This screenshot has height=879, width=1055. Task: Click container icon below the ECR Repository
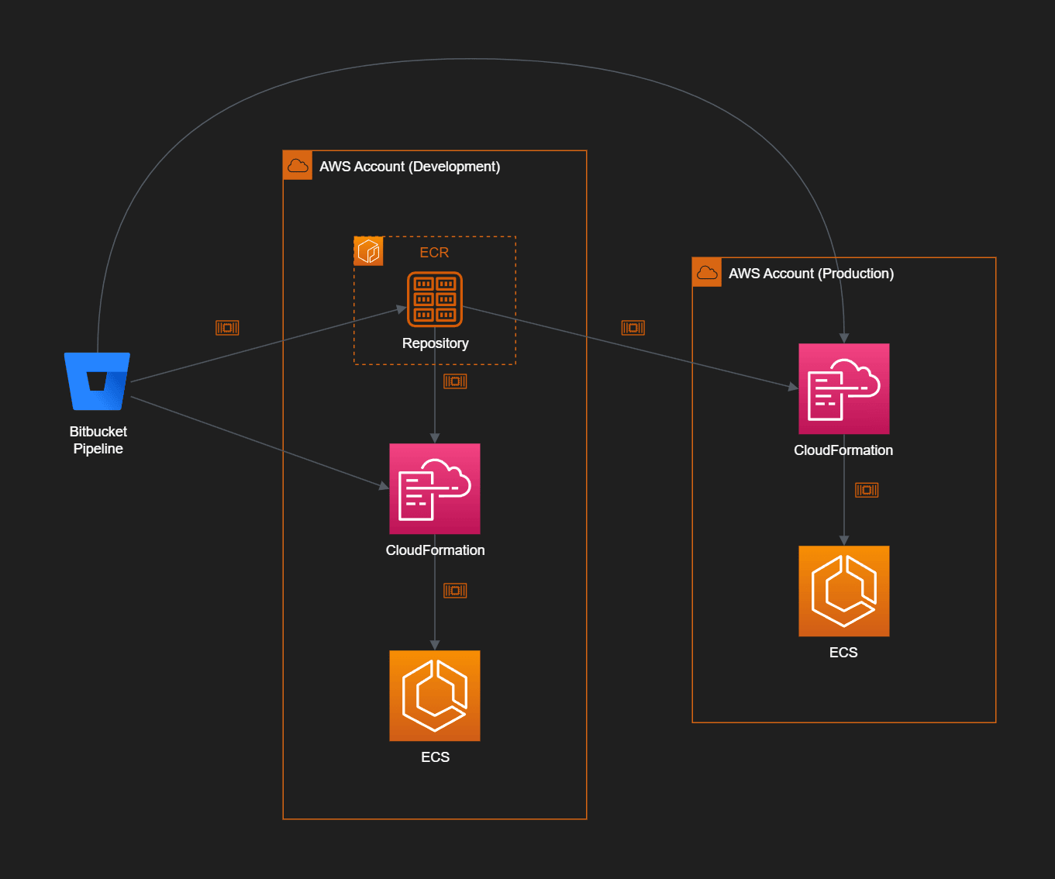pyautogui.click(x=455, y=381)
